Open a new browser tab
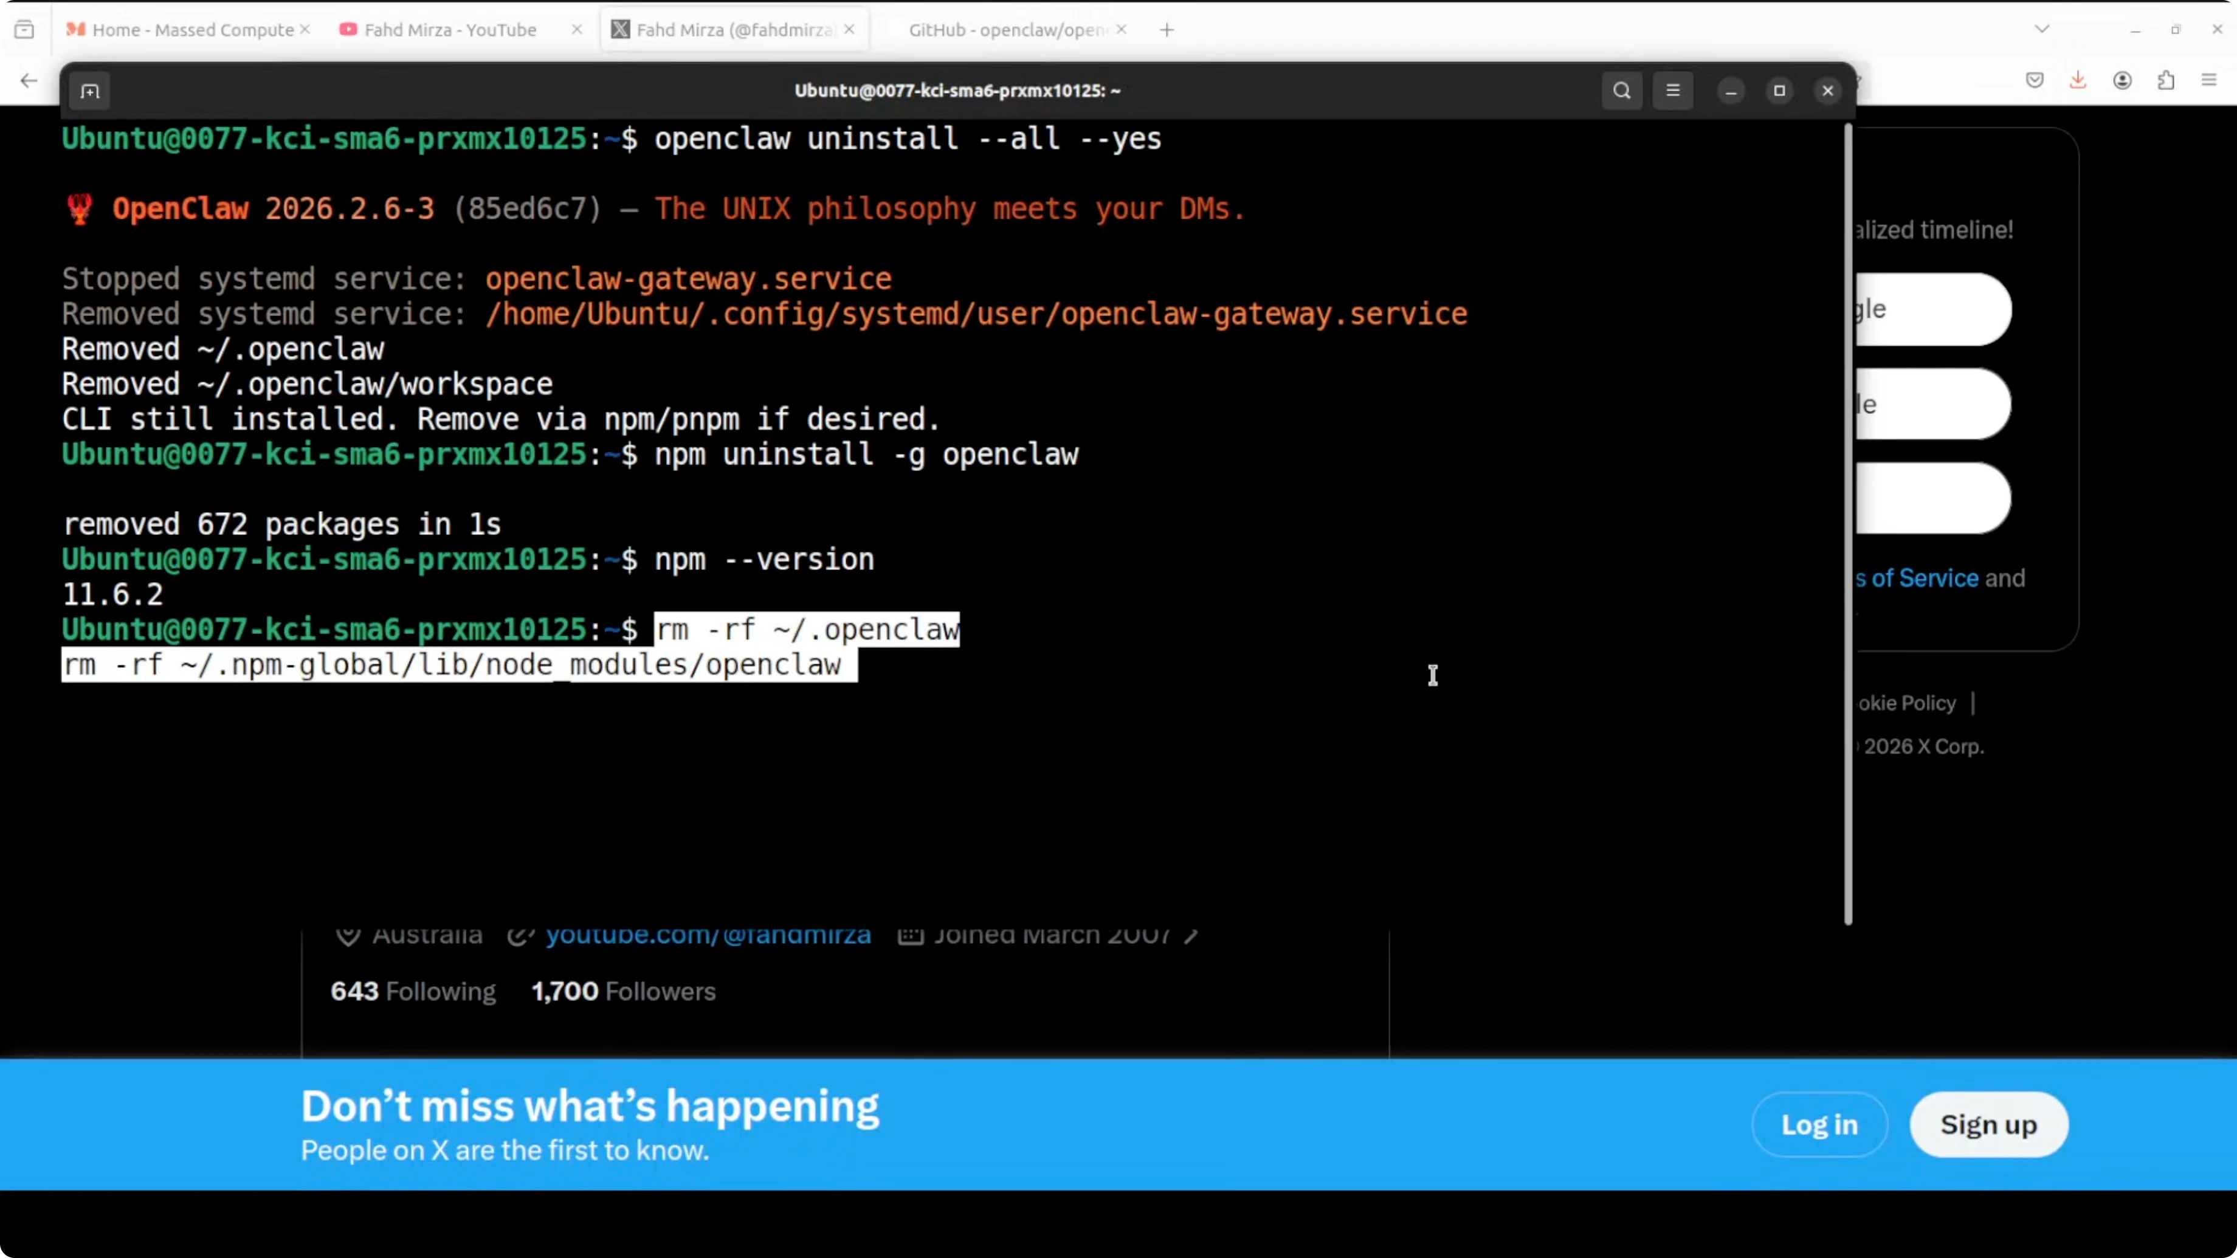The image size is (2237, 1258). [x=1167, y=30]
